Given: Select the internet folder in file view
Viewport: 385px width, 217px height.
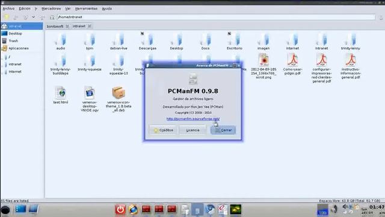Looking at the screenshot, I should [292, 42].
